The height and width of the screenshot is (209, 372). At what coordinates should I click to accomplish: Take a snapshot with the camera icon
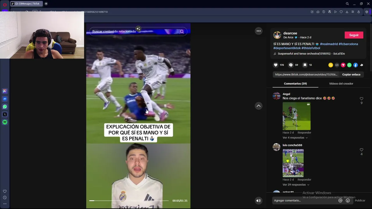(x=318, y=12)
